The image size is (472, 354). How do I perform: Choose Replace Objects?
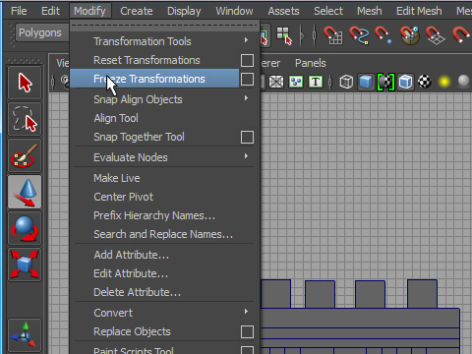[132, 331]
